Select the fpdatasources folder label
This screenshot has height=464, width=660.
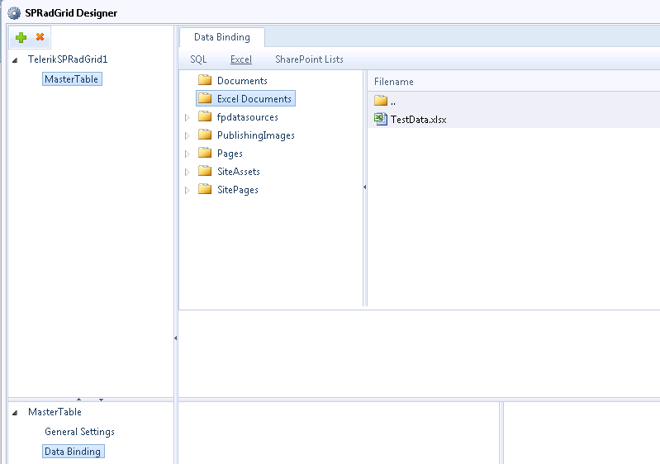pos(248,117)
